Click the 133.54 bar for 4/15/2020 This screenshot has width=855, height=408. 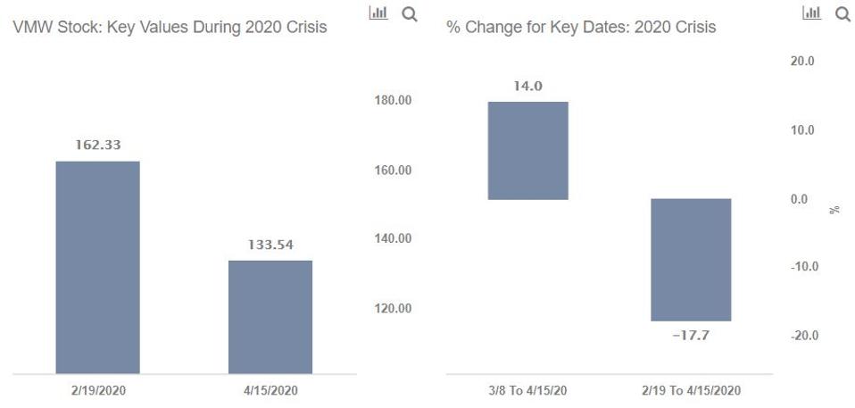(x=270, y=316)
